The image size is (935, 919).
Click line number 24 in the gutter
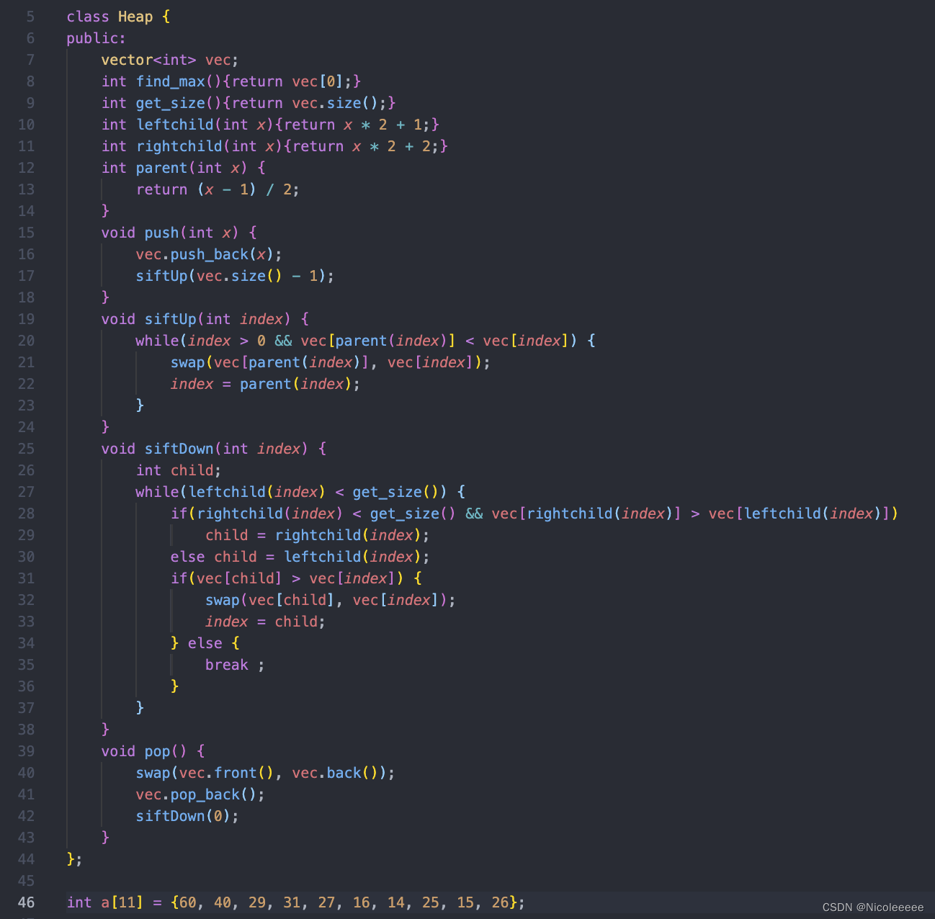click(26, 427)
